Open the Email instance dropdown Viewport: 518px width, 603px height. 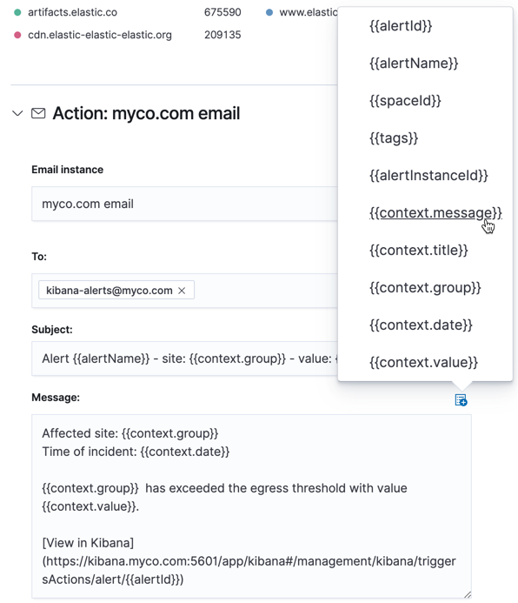pyautogui.click(x=184, y=204)
